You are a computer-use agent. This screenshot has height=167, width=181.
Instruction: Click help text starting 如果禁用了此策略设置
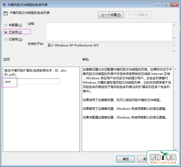(125, 109)
